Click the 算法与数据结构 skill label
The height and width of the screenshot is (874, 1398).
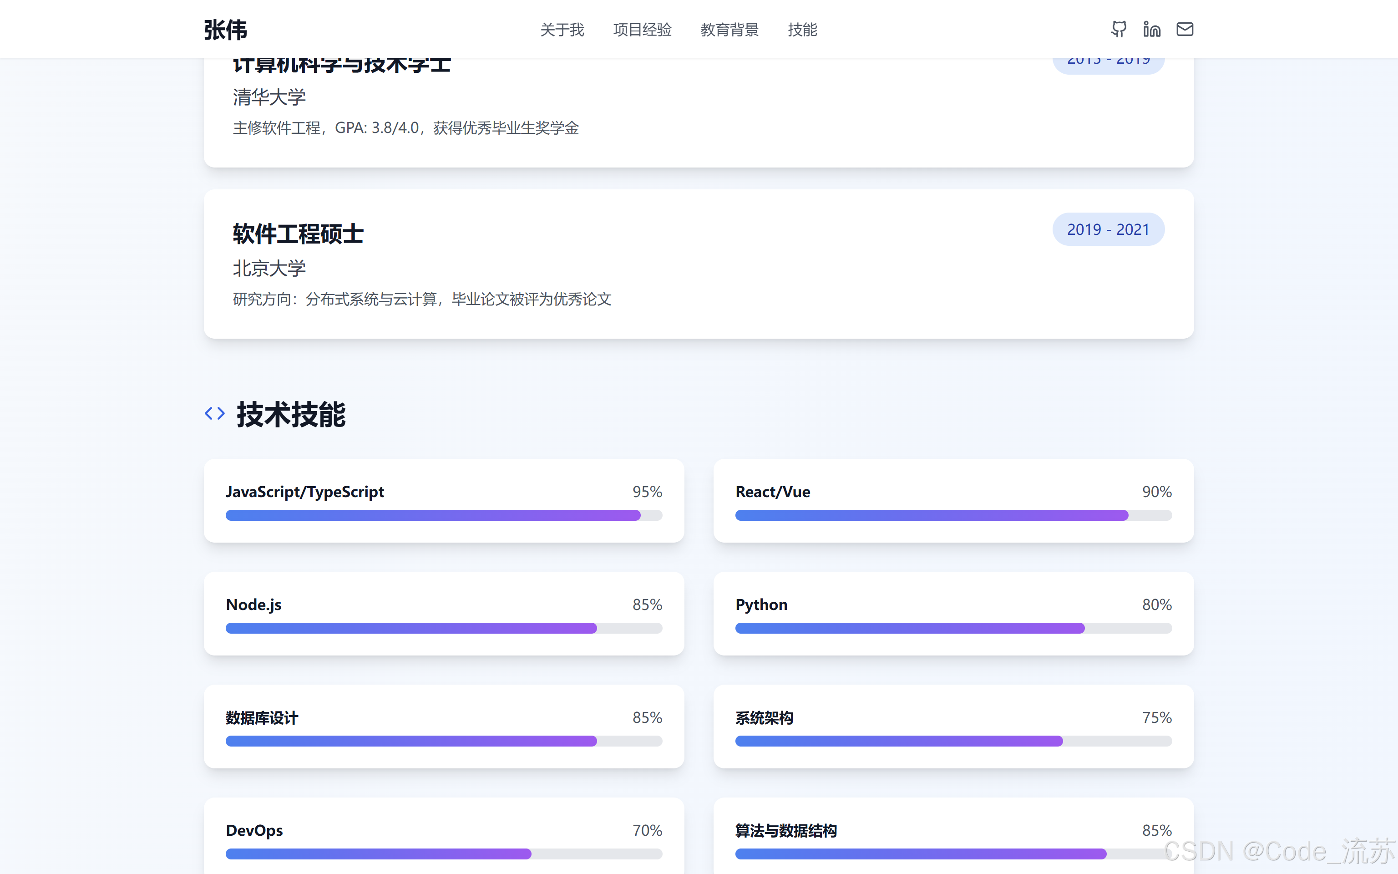pyautogui.click(x=785, y=831)
